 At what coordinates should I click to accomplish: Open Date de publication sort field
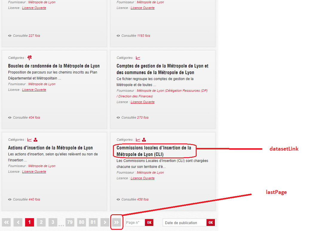(185, 222)
